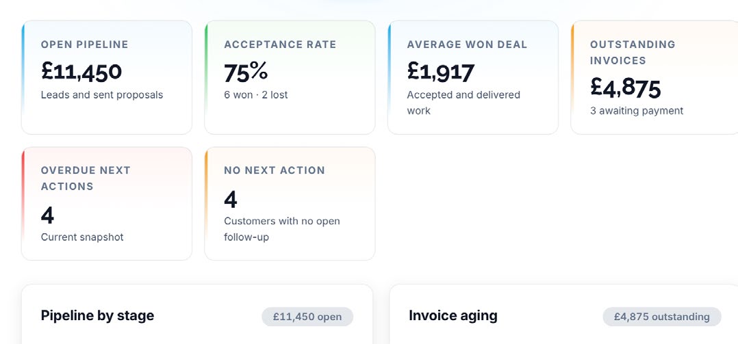The width and height of the screenshot is (738, 344).
Task: Click the No Next Action card
Action: [290, 204]
